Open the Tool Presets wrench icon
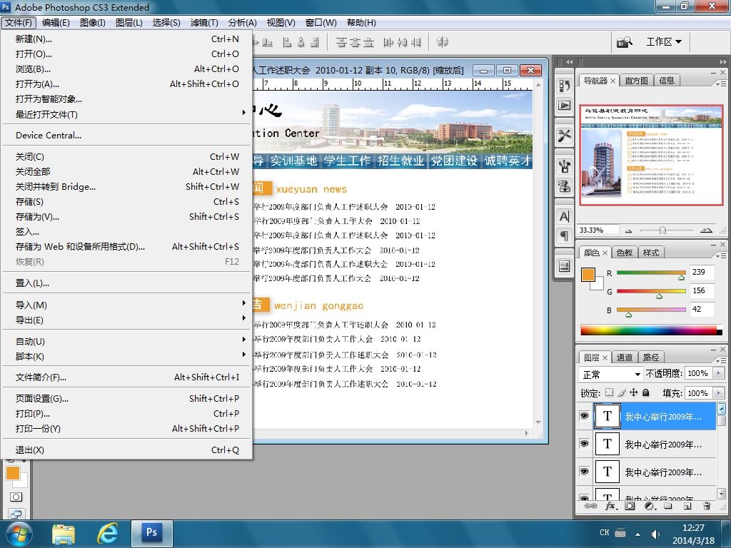Viewport: 731px width, 548px height. point(564,136)
